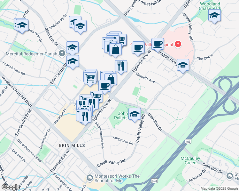Click the lowest fork-and-knife marker by Hazelton Pl
Viewport: 239px width, 191px height.
85,117
